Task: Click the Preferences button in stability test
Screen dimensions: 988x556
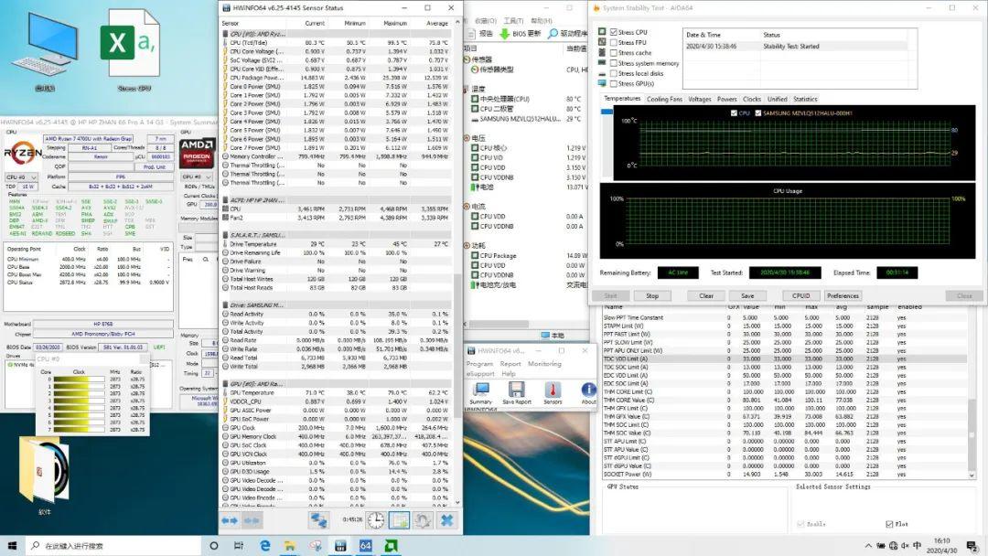Action: [x=843, y=295]
